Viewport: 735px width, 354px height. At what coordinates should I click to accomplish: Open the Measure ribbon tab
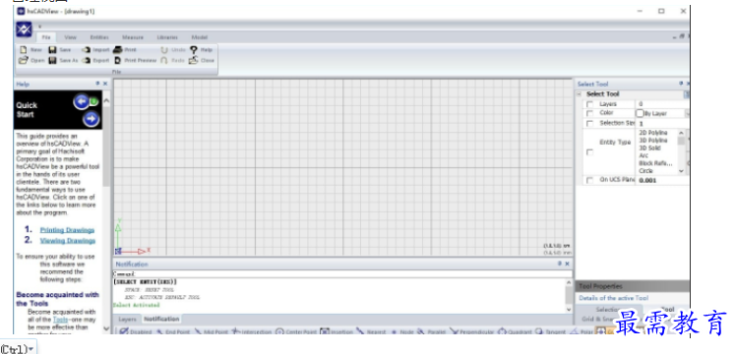coord(133,37)
